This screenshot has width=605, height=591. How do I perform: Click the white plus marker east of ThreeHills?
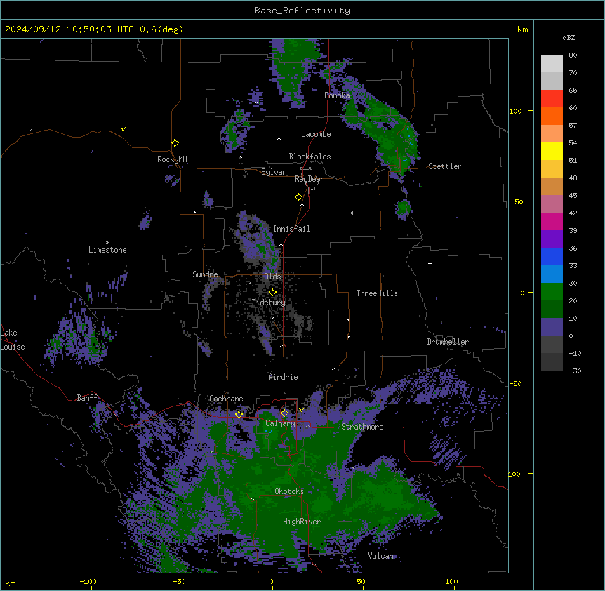pyautogui.click(x=430, y=263)
